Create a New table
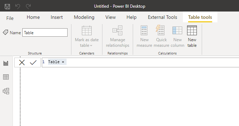239x126 pixels. click(x=192, y=37)
